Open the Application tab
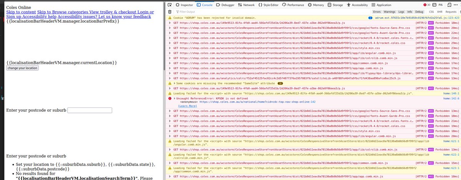 point(381,5)
